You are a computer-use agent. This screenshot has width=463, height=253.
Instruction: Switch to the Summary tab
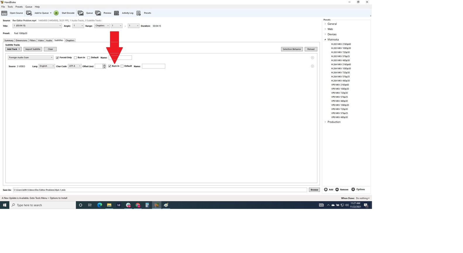tap(9, 40)
